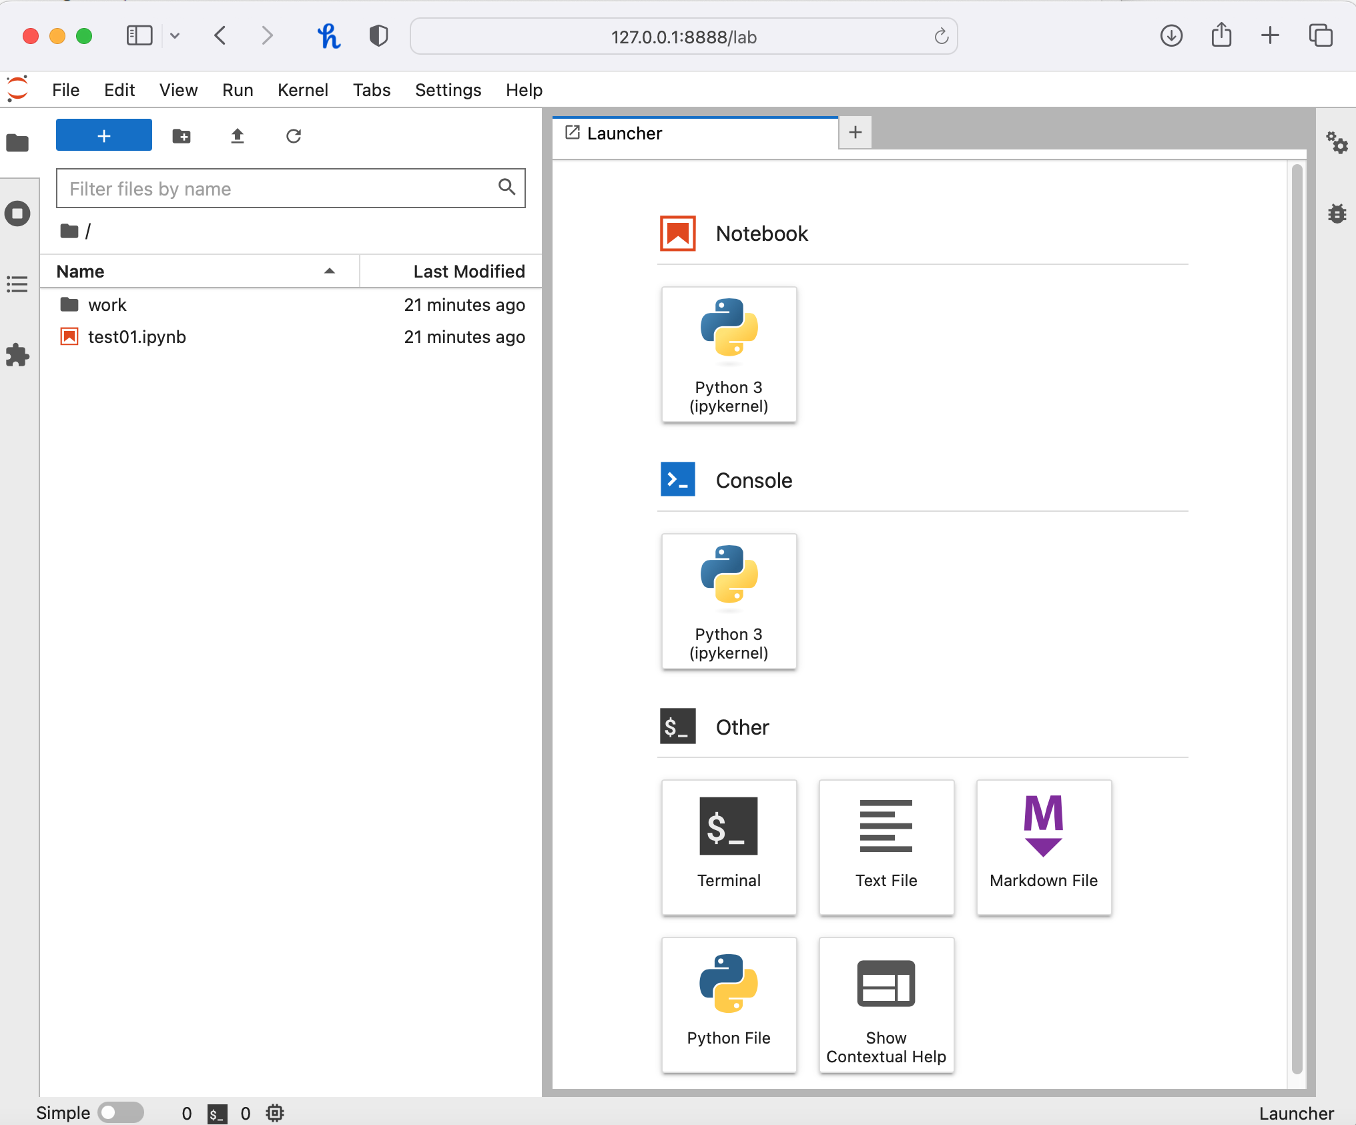Open the Debugger panel on the right
Screen dimensions: 1356x1125
(x=1337, y=214)
